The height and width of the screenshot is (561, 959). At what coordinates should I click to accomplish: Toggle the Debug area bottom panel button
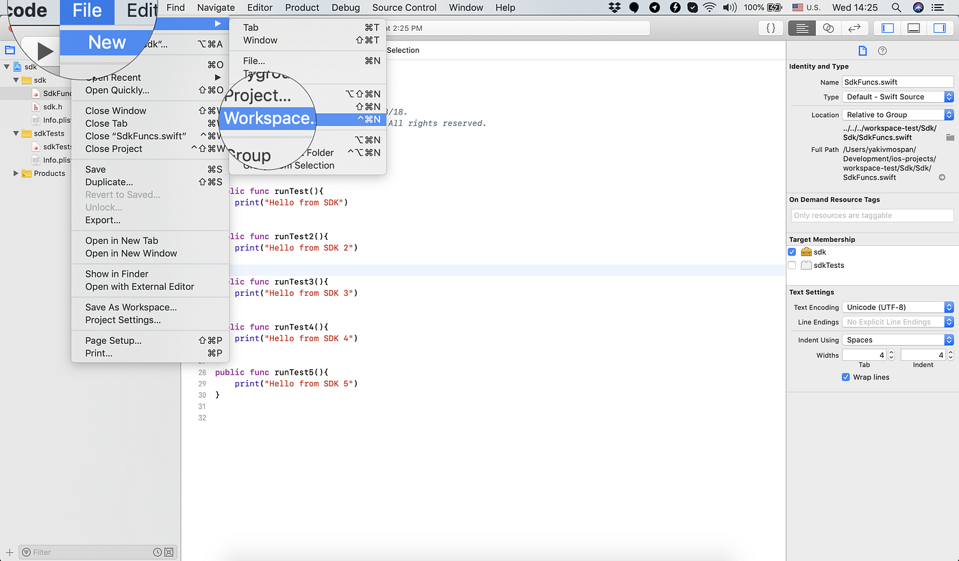[x=913, y=28]
